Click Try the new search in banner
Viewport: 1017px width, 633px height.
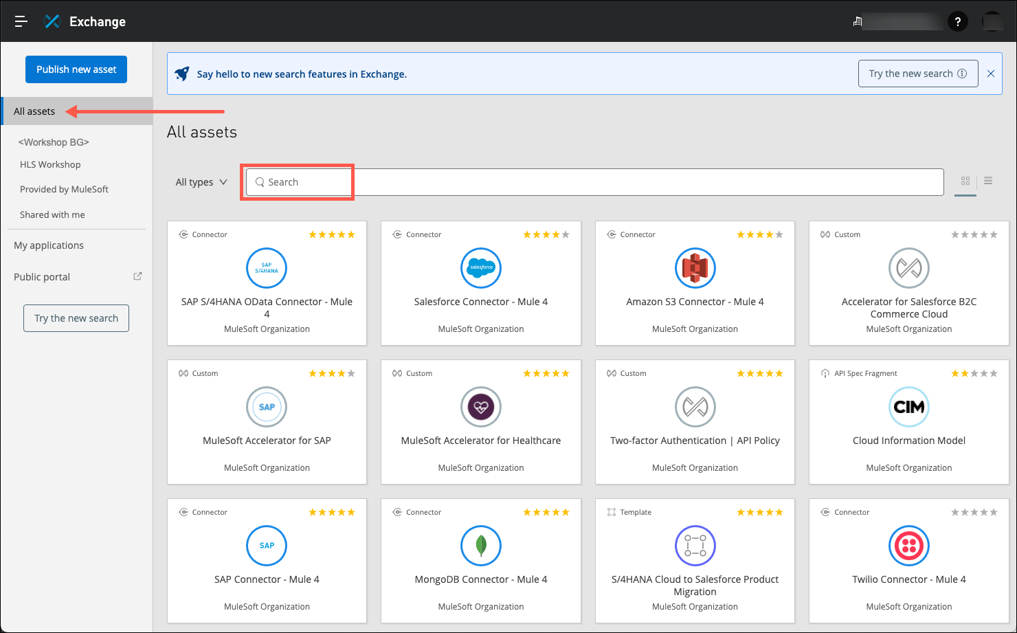coord(917,74)
